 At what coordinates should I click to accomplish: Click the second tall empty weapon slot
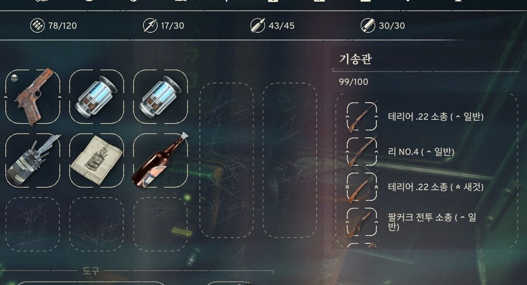pos(290,160)
